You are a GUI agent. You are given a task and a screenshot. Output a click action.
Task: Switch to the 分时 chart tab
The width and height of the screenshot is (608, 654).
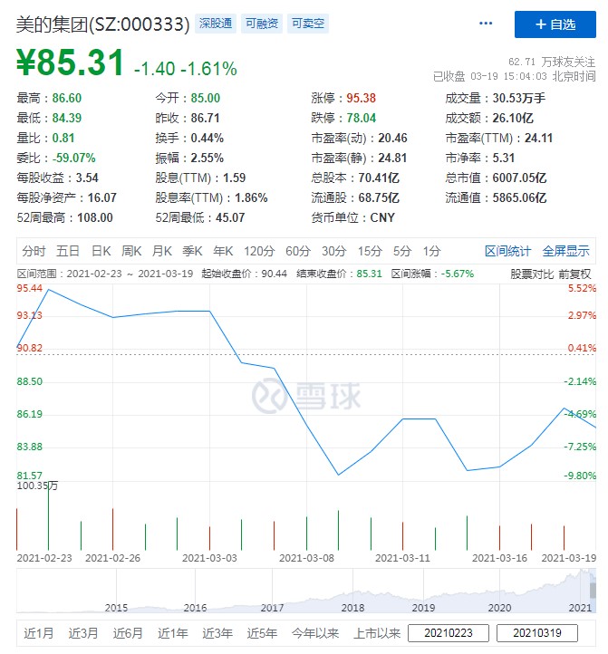point(34,251)
